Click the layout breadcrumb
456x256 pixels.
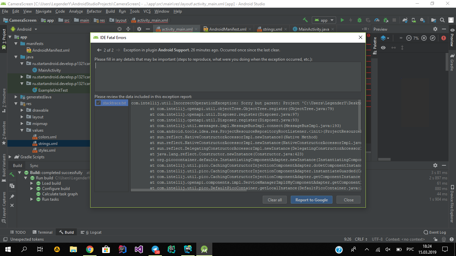tap(118, 20)
